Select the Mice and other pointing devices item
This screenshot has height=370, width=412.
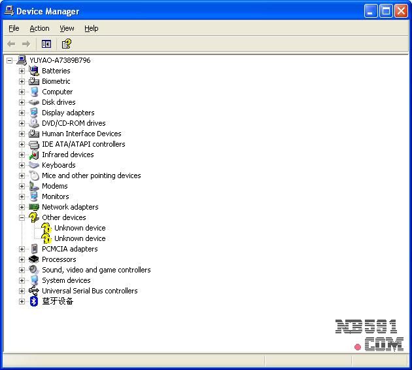[x=91, y=176]
